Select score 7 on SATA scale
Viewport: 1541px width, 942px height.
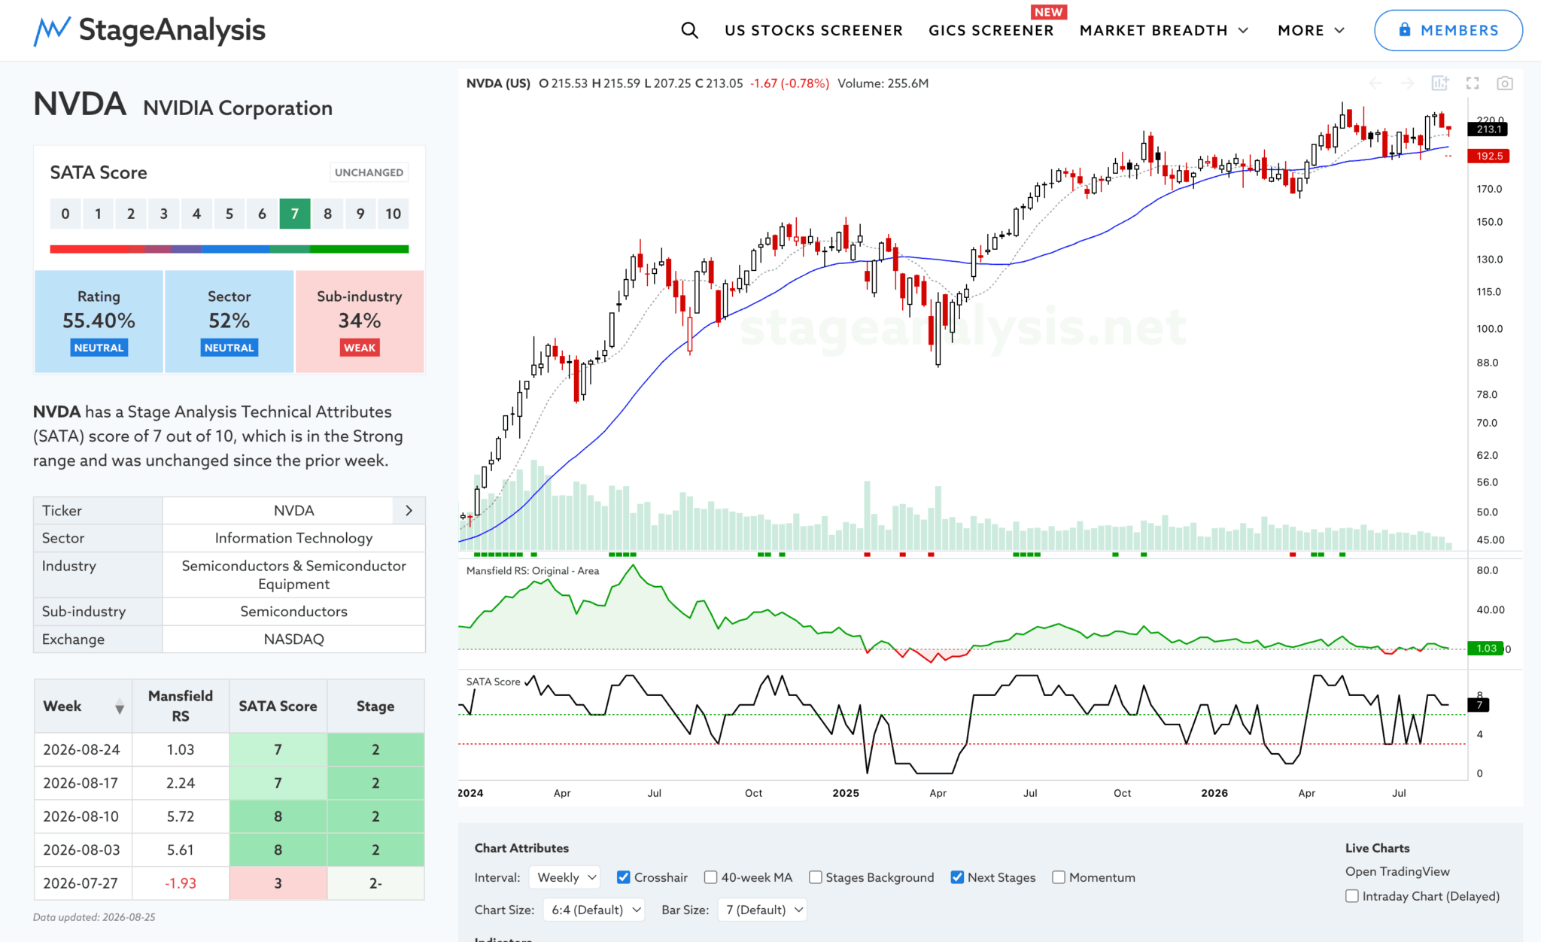point(294,214)
